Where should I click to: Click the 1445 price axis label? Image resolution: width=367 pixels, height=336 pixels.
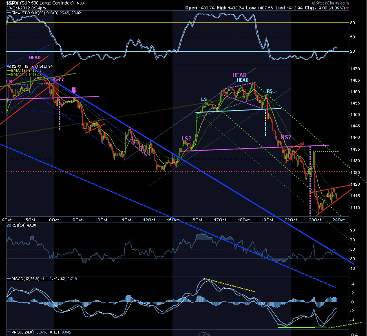point(355,126)
